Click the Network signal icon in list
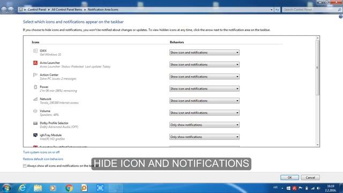This screenshot has width=343, height=193. 35,99
